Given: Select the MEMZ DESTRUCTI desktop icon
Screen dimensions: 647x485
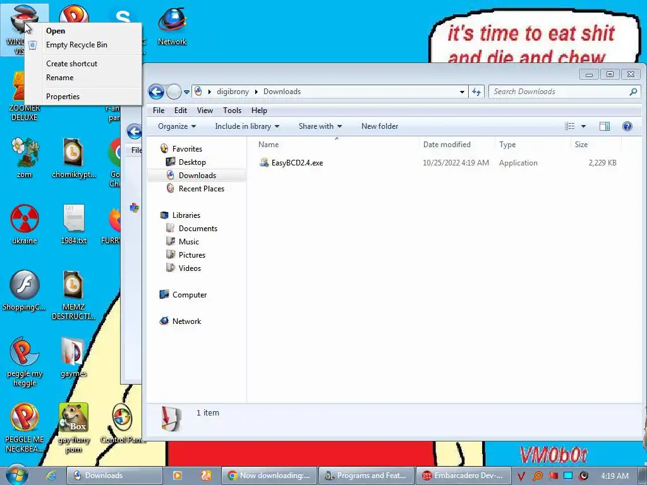Looking at the screenshot, I should coord(73,295).
